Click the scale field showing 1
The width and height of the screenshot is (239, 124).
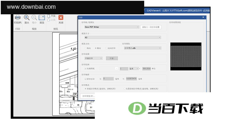point(124,69)
